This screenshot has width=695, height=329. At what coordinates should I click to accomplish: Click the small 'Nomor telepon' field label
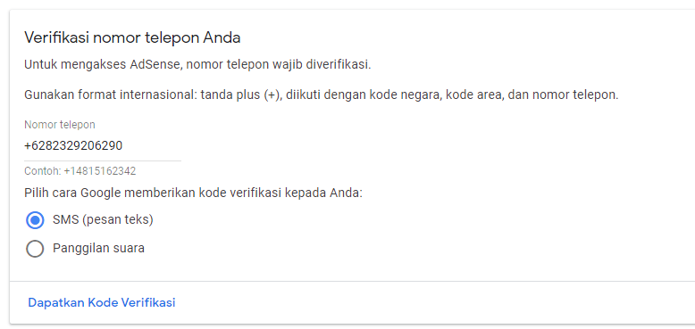[60, 125]
